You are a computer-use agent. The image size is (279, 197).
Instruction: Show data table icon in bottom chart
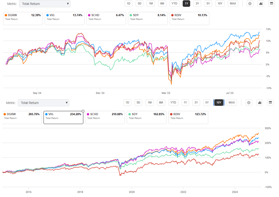(x=271, y=103)
